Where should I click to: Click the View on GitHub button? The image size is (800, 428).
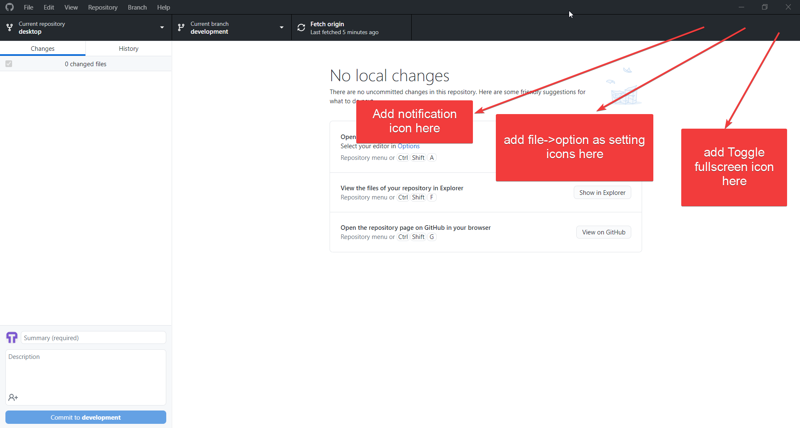[x=604, y=232]
